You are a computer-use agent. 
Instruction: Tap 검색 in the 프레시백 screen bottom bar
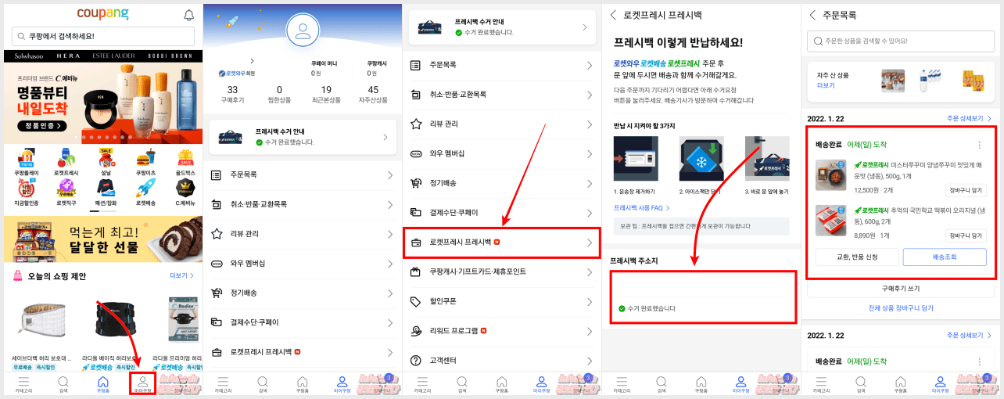coord(662,384)
